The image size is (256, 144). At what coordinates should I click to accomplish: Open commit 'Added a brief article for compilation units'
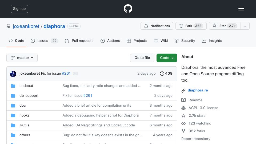coord(97,106)
